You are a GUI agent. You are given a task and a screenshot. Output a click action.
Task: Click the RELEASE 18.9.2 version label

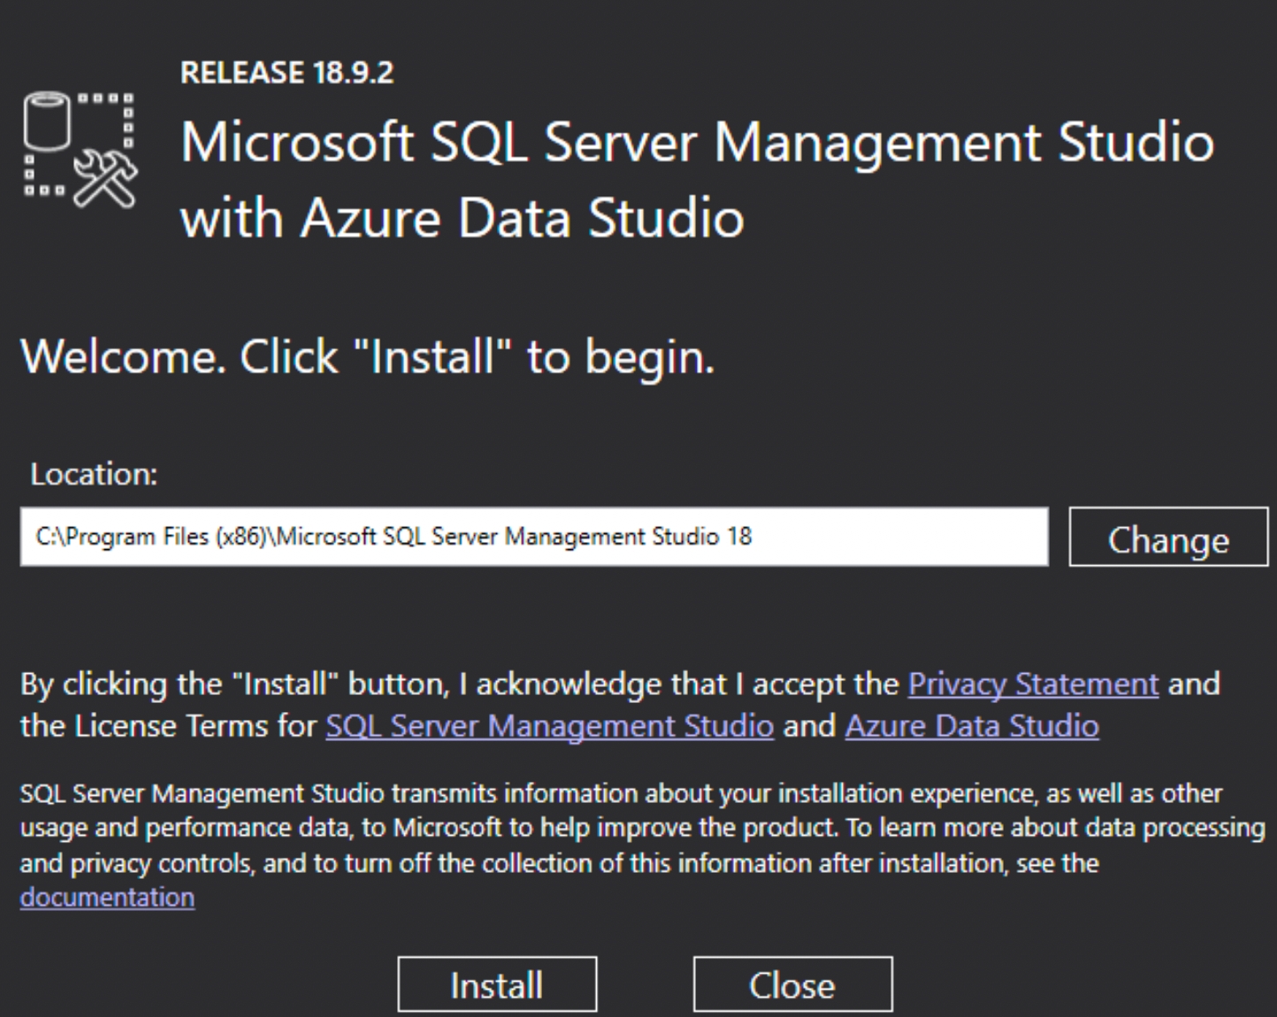tap(287, 73)
